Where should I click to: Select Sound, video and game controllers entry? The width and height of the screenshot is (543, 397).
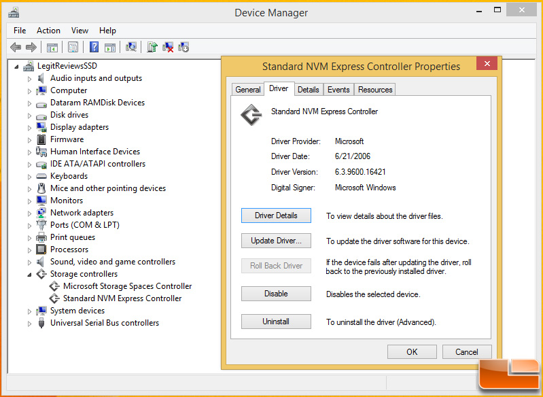[x=113, y=262]
